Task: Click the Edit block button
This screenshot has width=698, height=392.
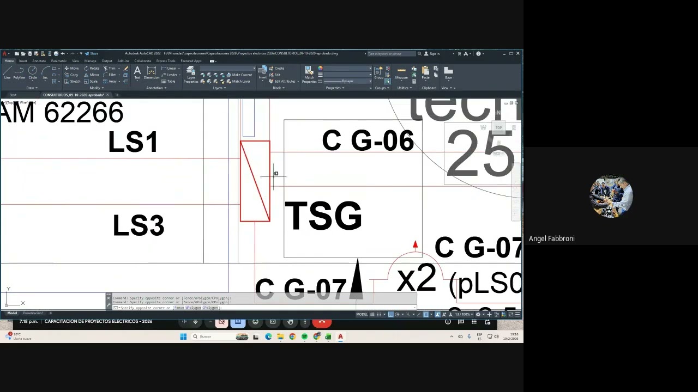Action: pos(275,75)
